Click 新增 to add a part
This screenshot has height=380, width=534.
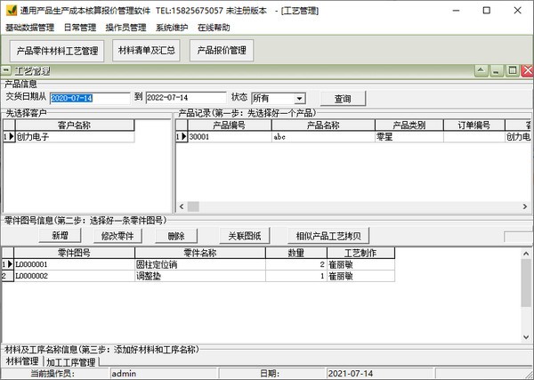pyautogui.click(x=60, y=236)
